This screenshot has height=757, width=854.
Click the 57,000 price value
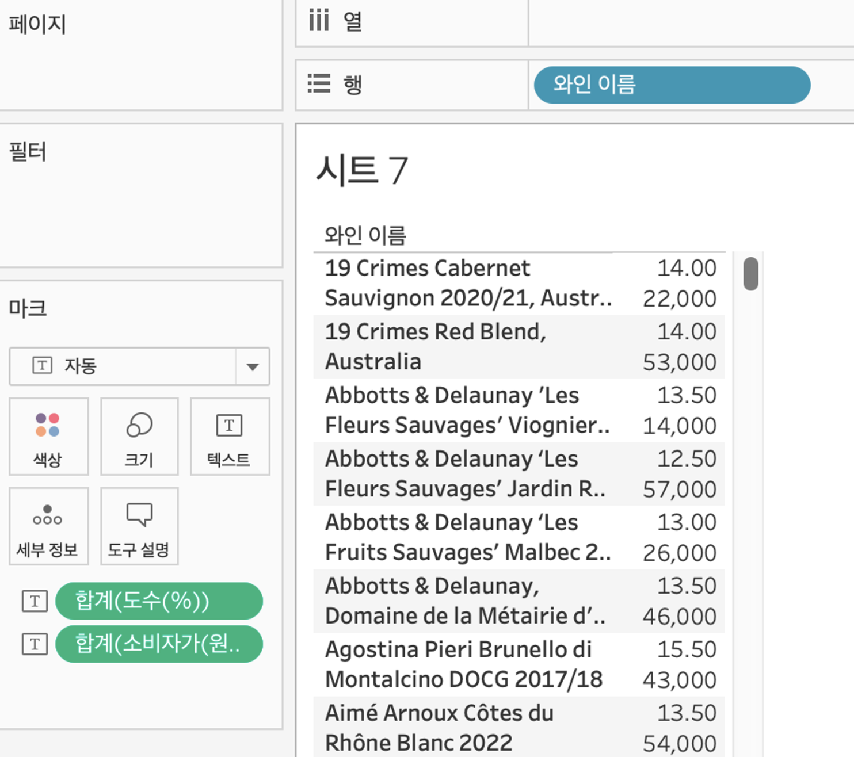click(x=680, y=490)
